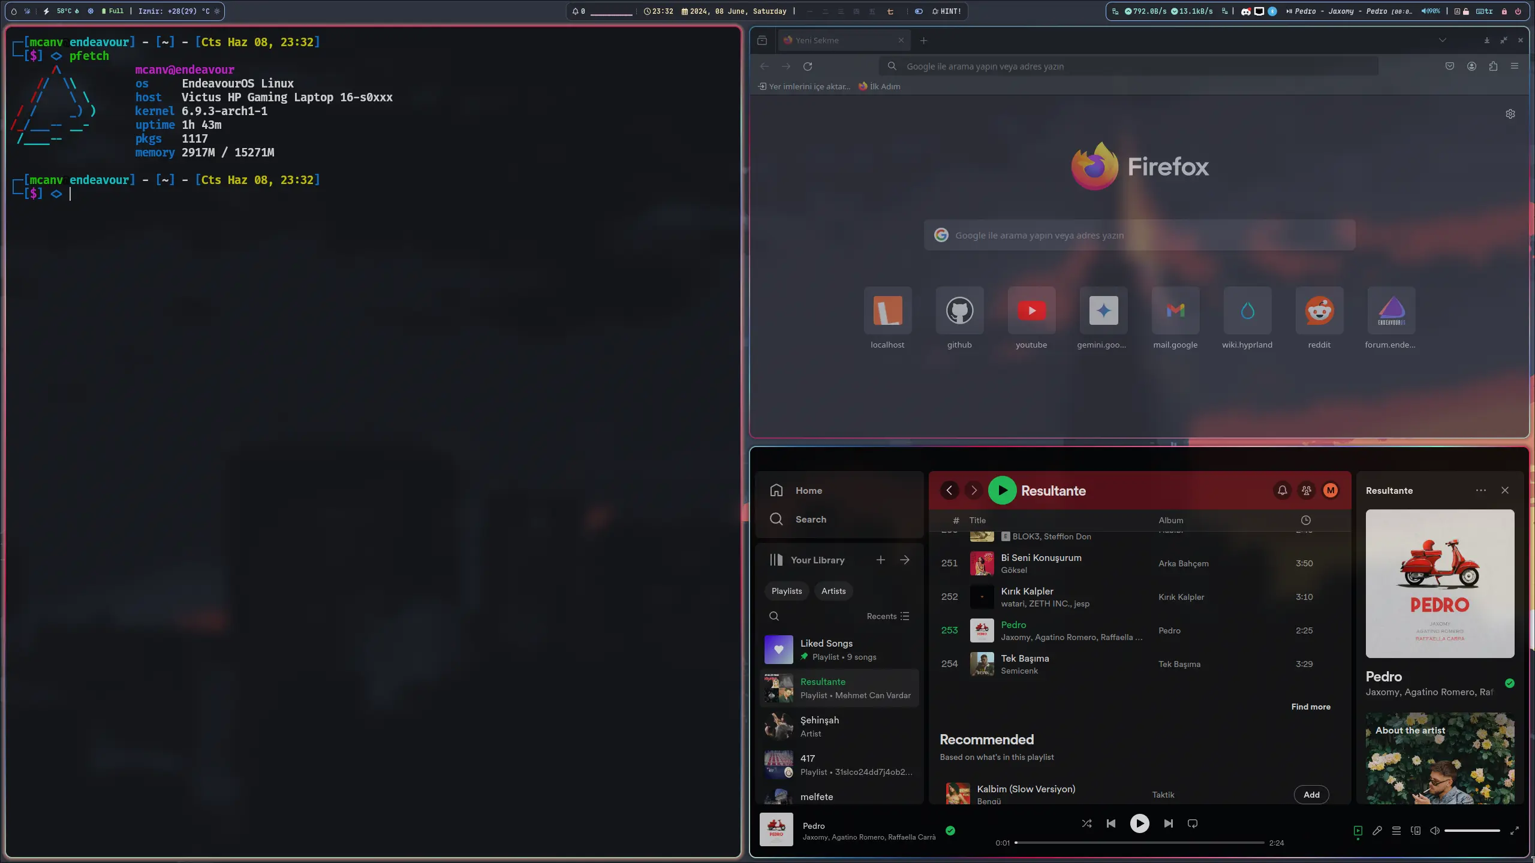This screenshot has height=863, width=1535.
Task: Click the play button in bottom player bar
Action: pyautogui.click(x=1139, y=823)
